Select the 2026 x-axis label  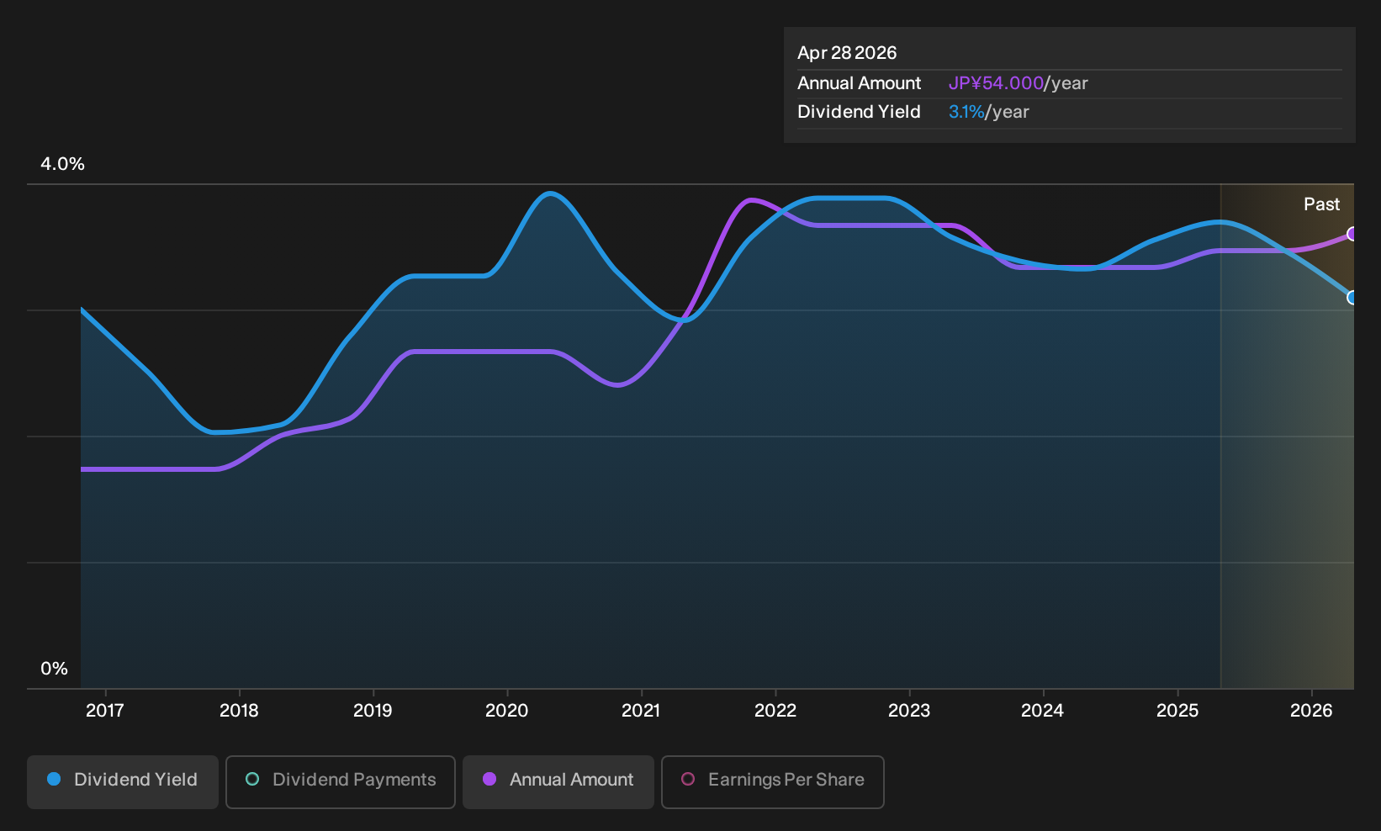[x=1311, y=711]
